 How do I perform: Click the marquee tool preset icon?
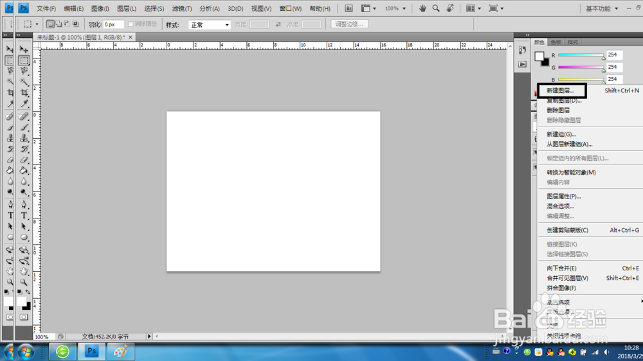(x=28, y=24)
